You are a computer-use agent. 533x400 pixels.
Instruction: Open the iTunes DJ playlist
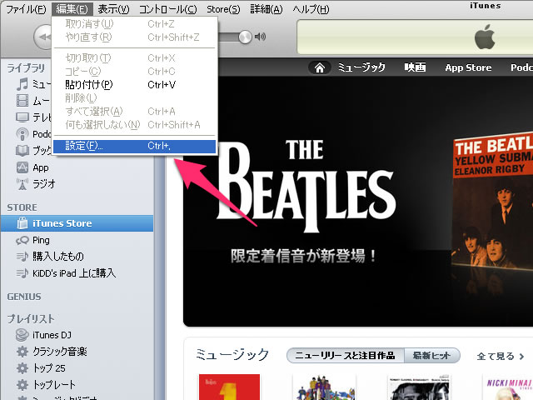pos(52,335)
